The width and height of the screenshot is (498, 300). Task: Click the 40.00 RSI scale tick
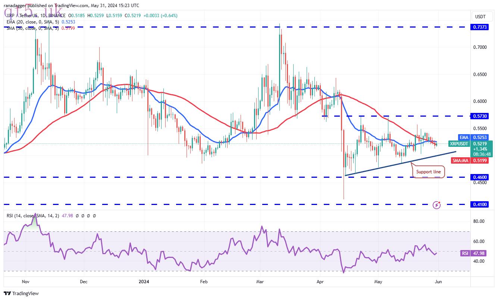pos(479,261)
